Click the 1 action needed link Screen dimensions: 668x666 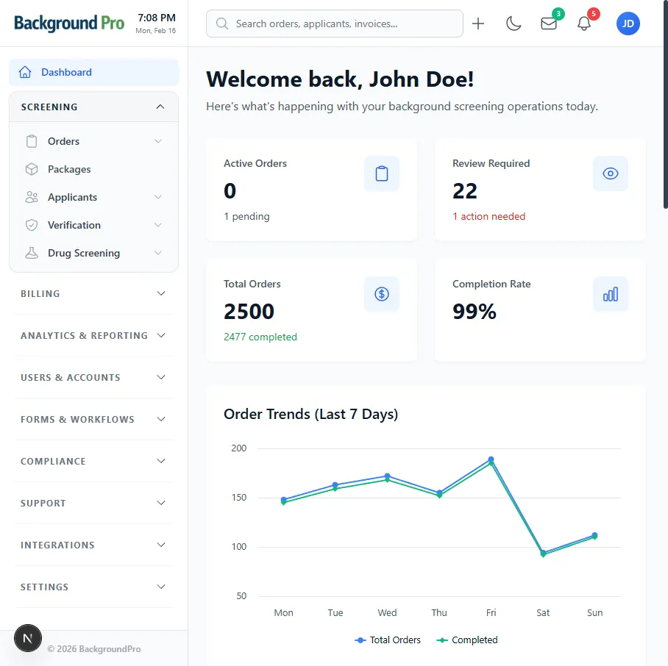coord(489,216)
